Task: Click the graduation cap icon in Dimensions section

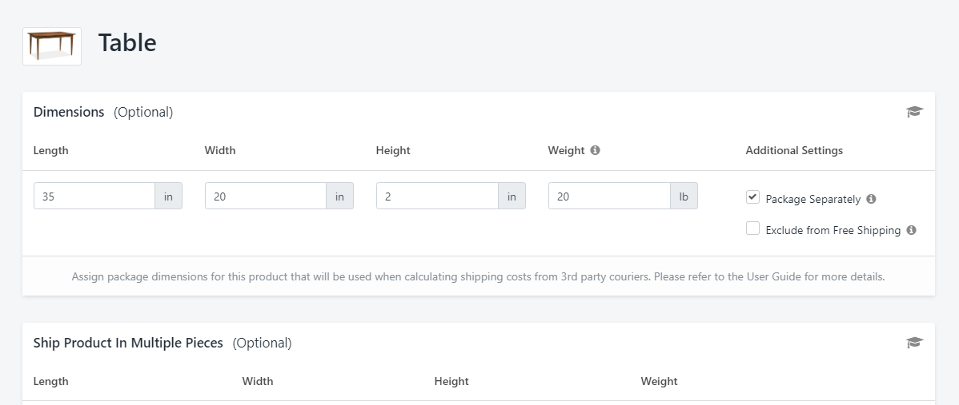Action: pos(914,112)
